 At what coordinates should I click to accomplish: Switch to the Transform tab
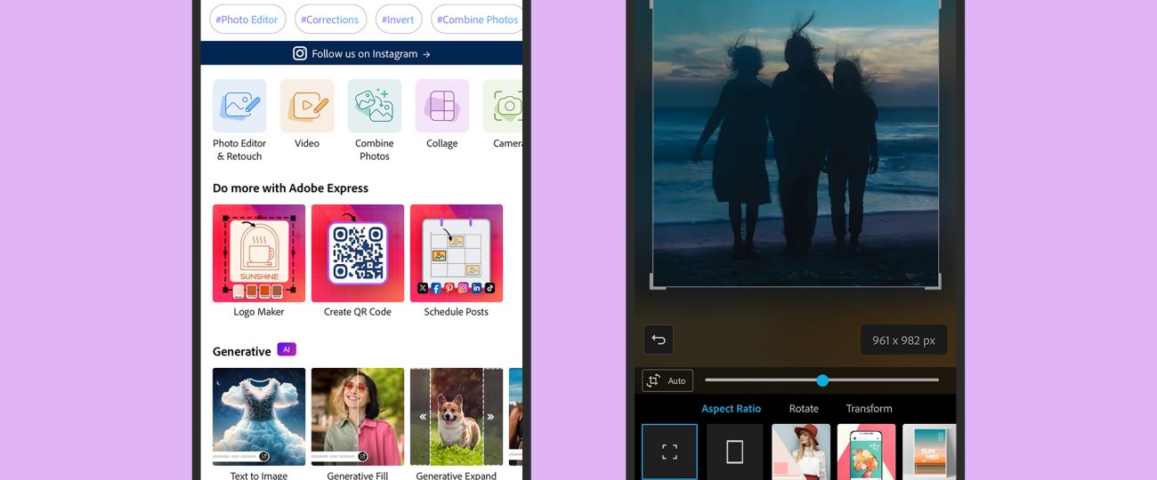[x=870, y=409]
